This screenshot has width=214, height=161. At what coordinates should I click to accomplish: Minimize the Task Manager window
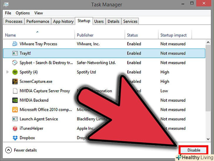tap(183, 4)
